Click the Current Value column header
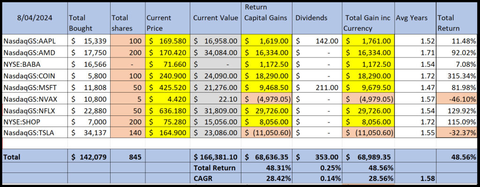Viewport: 480px width, 187px height. [216, 18]
